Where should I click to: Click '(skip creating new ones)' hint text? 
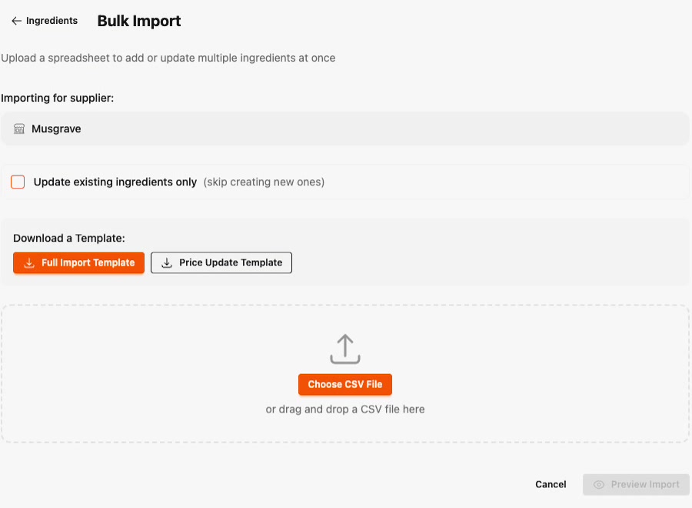[x=264, y=182]
